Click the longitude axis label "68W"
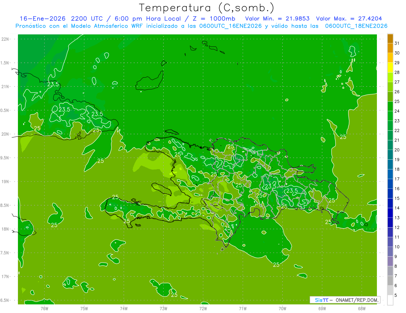This screenshot has height=313, width=406. [362, 308]
